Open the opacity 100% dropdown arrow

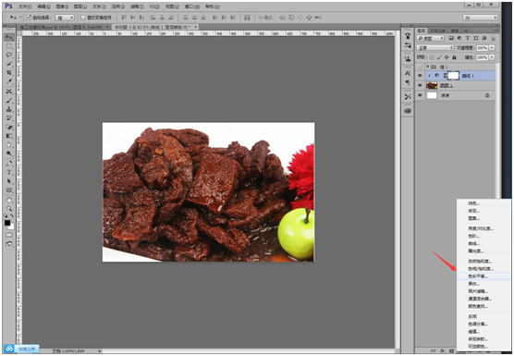tap(492, 48)
